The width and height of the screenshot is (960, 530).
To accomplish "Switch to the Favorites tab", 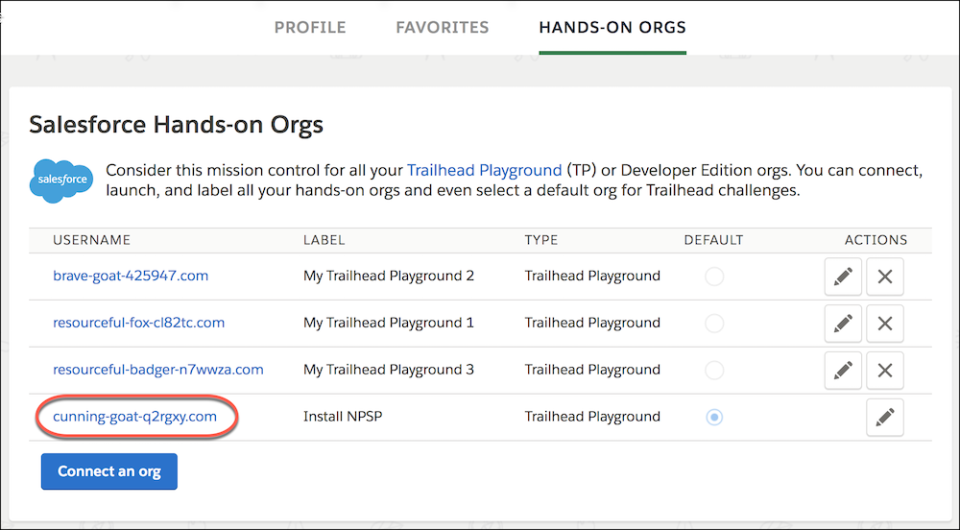I will (x=442, y=28).
